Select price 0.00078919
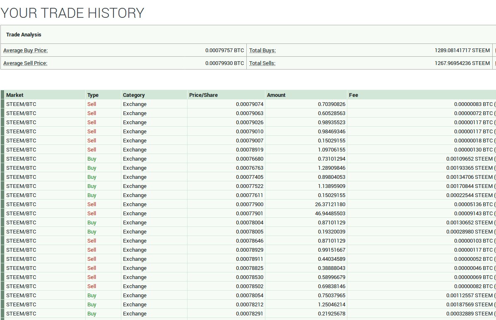This screenshot has width=496, height=320. pos(250,149)
